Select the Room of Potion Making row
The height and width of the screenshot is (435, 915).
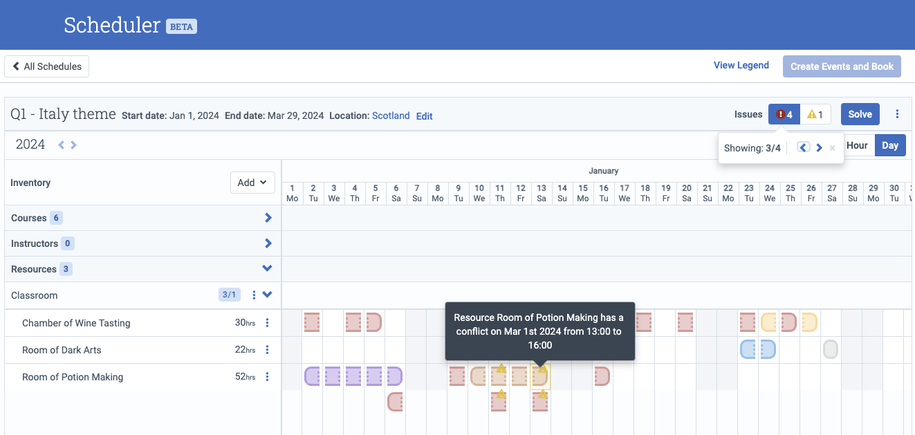tap(143, 377)
